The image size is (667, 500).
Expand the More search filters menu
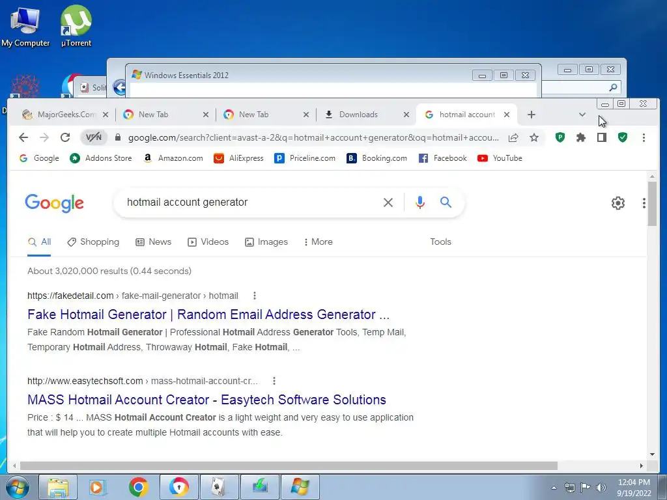(x=318, y=242)
